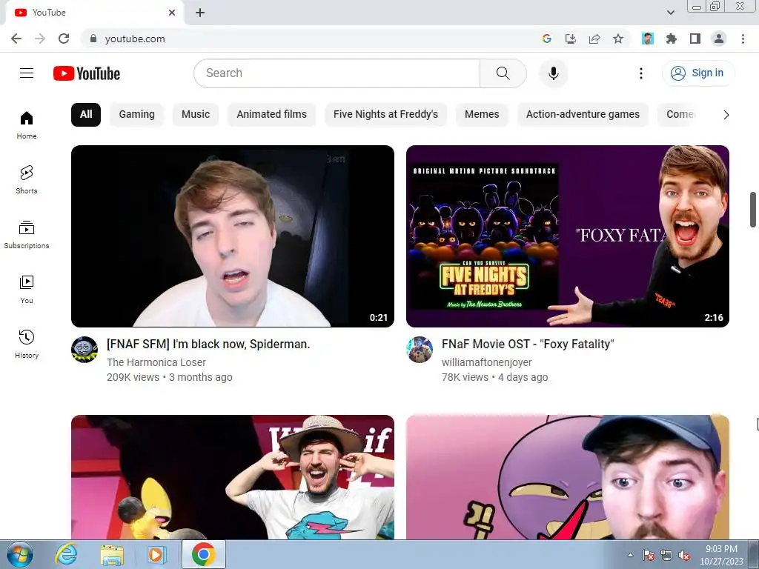Open Windows Media Player from taskbar
This screenshot has height=569, width=759.
pyautogui.click(x=156, y=554)
